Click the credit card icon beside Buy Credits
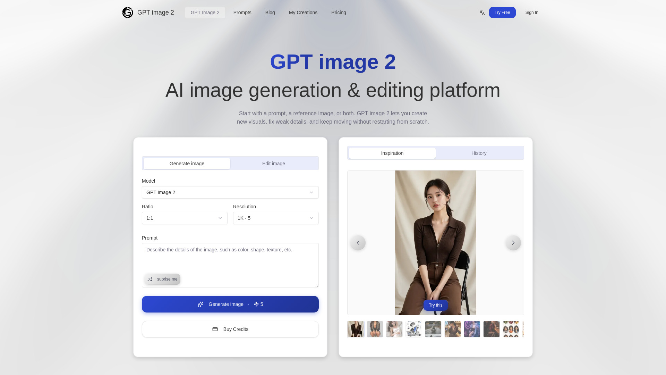Image resolution: width=666 pixels, height=375 pixels. [x=215, y=329]
